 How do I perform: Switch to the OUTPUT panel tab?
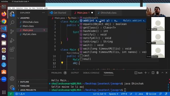click(75, 73)
